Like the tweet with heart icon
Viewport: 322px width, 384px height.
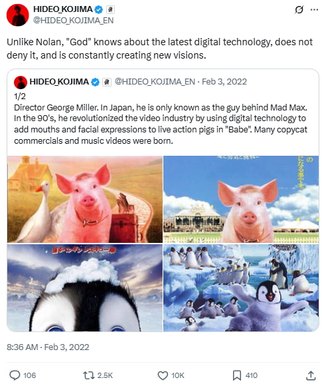coord(163,375)
